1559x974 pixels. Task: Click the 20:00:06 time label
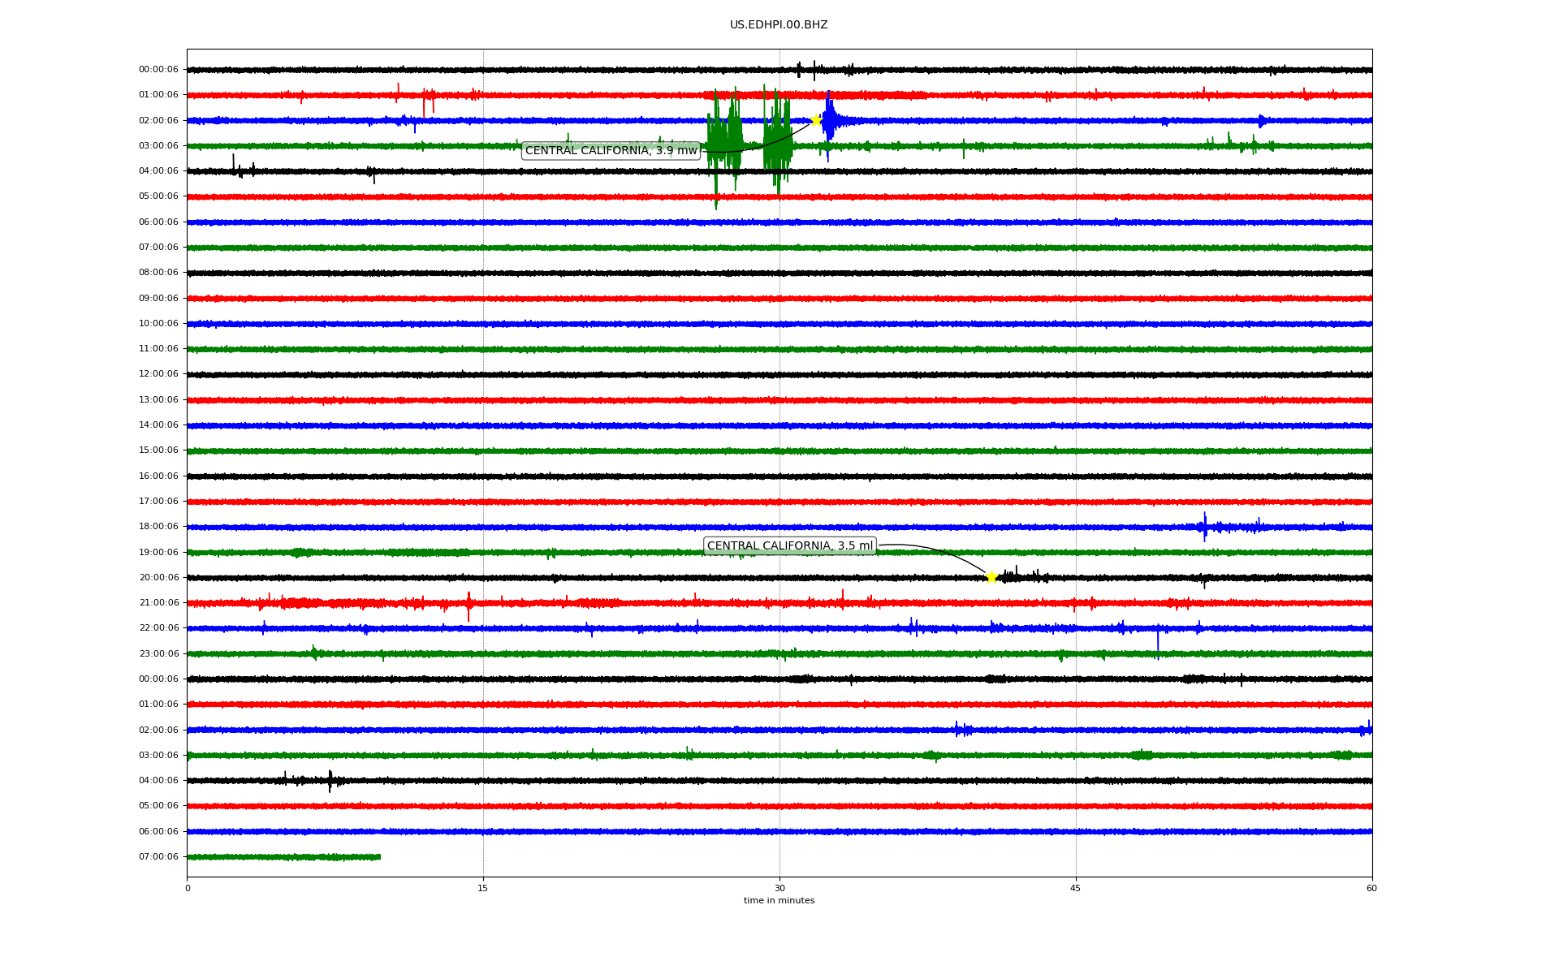[x=158, y=577]
